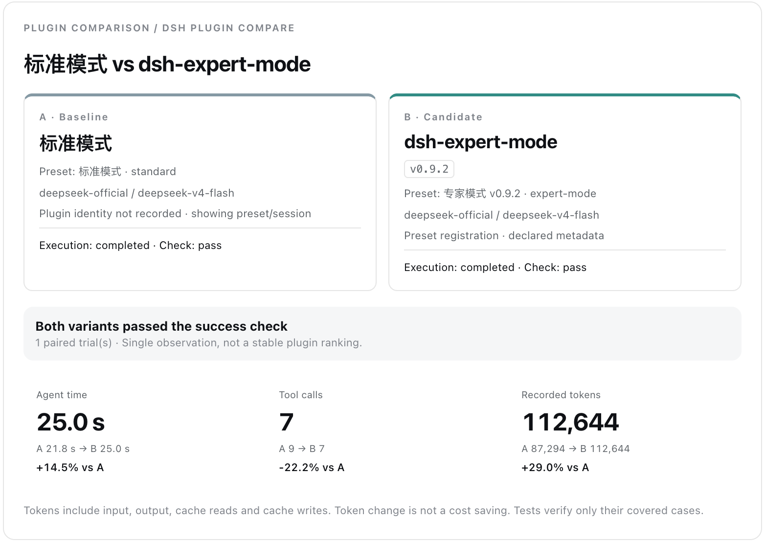
Task: Click the 'PLUGIN COMPARISON / DSH PLUGIN COMPARE' breadcrumb text
Action: pos(159,28)
